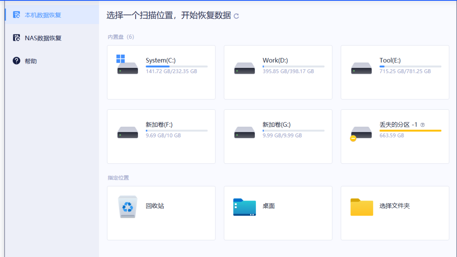This screenshot has height=257, width=457.
Task: Open 选择文件夹 to pick a folder
Action: pos(395,213)
